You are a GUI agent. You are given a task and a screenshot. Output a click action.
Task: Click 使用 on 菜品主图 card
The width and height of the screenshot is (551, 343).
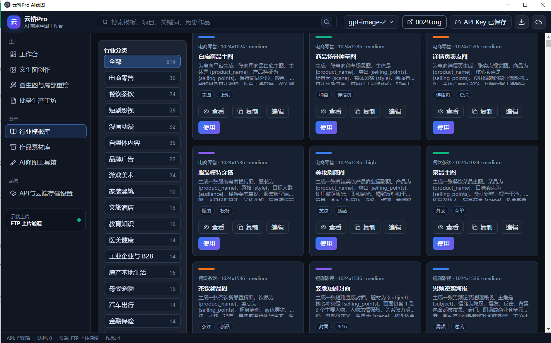pyautogui.click(x=444, y=243)
